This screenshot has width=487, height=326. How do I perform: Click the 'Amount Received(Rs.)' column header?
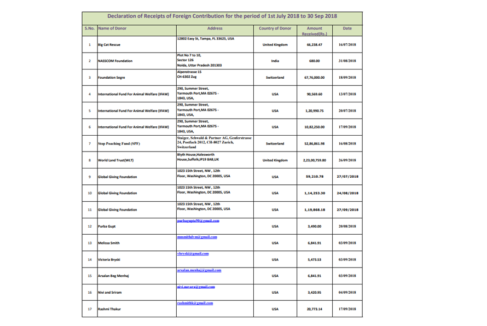pos(315,31)
